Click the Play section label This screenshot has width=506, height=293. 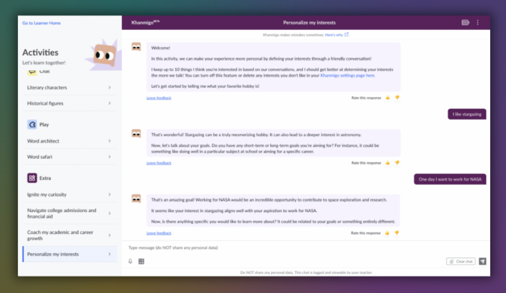tap(44, 124)
